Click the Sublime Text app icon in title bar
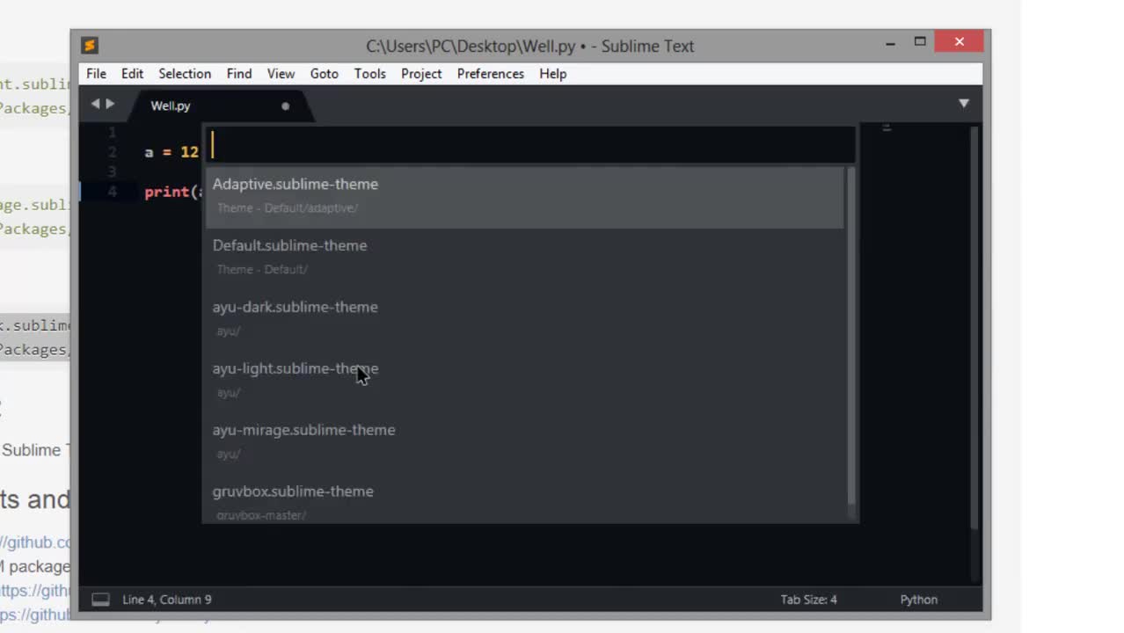Viewport: 1124px width, 633px height. pos(90,46)
